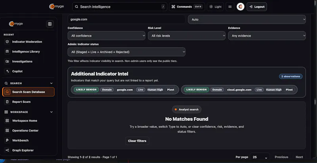Open the Commands palette button
The width and height of the screenshot is (317, 163).
[187, 7]
